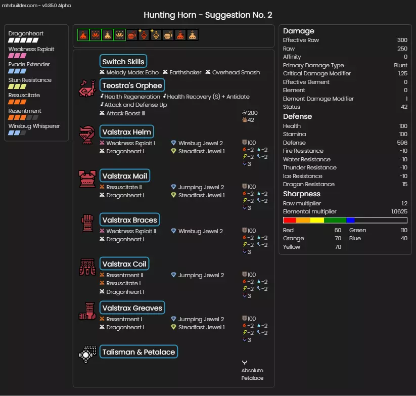
Task: Click the skill icon beside Earthshaker
Action: [165, 72]
